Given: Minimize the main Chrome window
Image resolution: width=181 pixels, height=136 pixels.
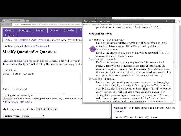Looking at the screenshot, I should coord(102,18).
